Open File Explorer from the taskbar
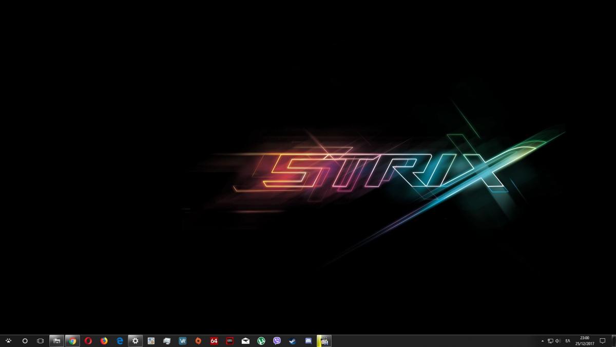Viewport: 616px width, 347px height. click(56, 341)
